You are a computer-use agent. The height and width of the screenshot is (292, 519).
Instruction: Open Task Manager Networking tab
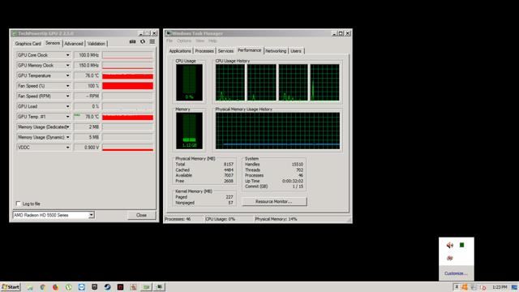pyautogui.click(x=276, y=51)
